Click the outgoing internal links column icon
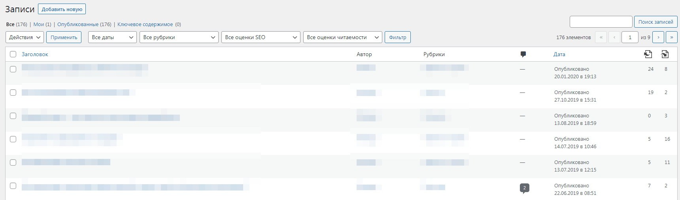This screenshot has width=680, height=200. pos(648,54)
